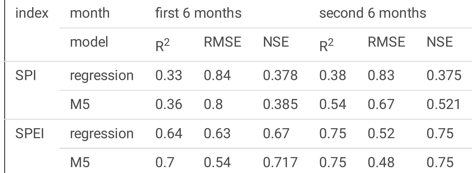Click the 0.48 RMSE value
Image resolution: width=472 pixels, height=173 pixels.
click(x=381, y=162)
